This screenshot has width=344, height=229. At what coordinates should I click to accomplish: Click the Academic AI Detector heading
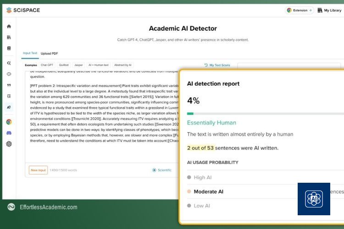point(183,28)
